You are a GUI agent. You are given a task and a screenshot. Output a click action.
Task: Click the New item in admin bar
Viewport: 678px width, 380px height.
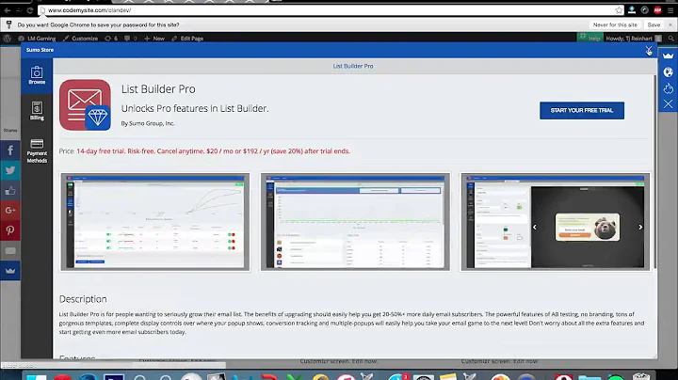pos(154,39)
